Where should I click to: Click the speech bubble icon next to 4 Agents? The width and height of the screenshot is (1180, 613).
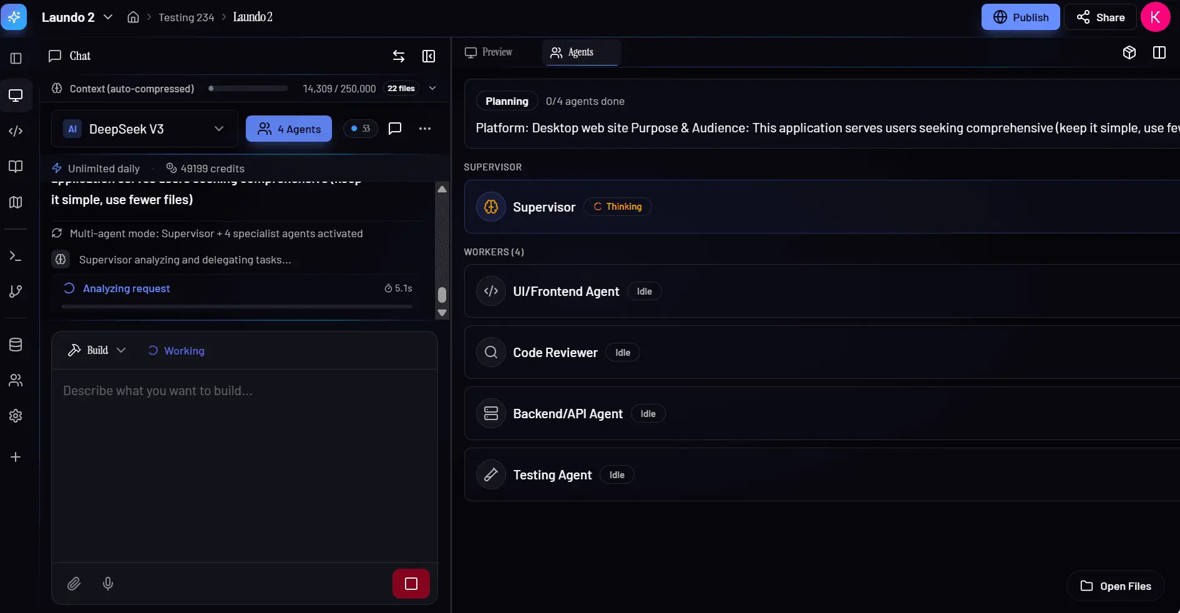(x=395, y=129)
